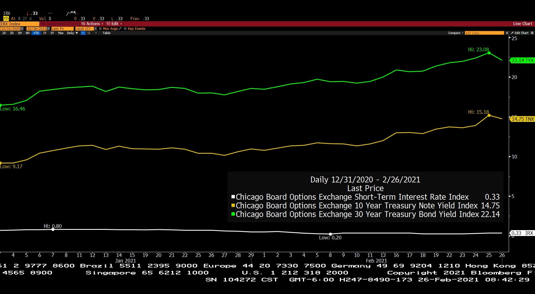
Task: Select the 1M time range
Action: click(x=20, y=33)
